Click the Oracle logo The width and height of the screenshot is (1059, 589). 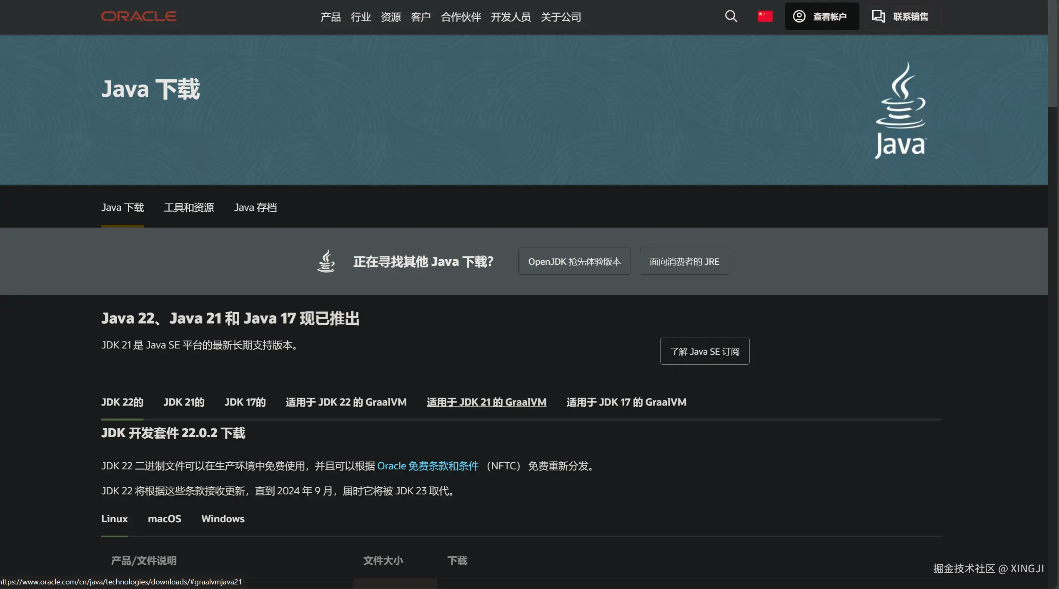(x=138, y=16)
